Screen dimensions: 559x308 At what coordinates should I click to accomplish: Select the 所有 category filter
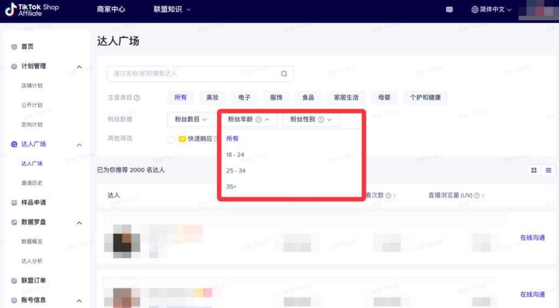180,98
